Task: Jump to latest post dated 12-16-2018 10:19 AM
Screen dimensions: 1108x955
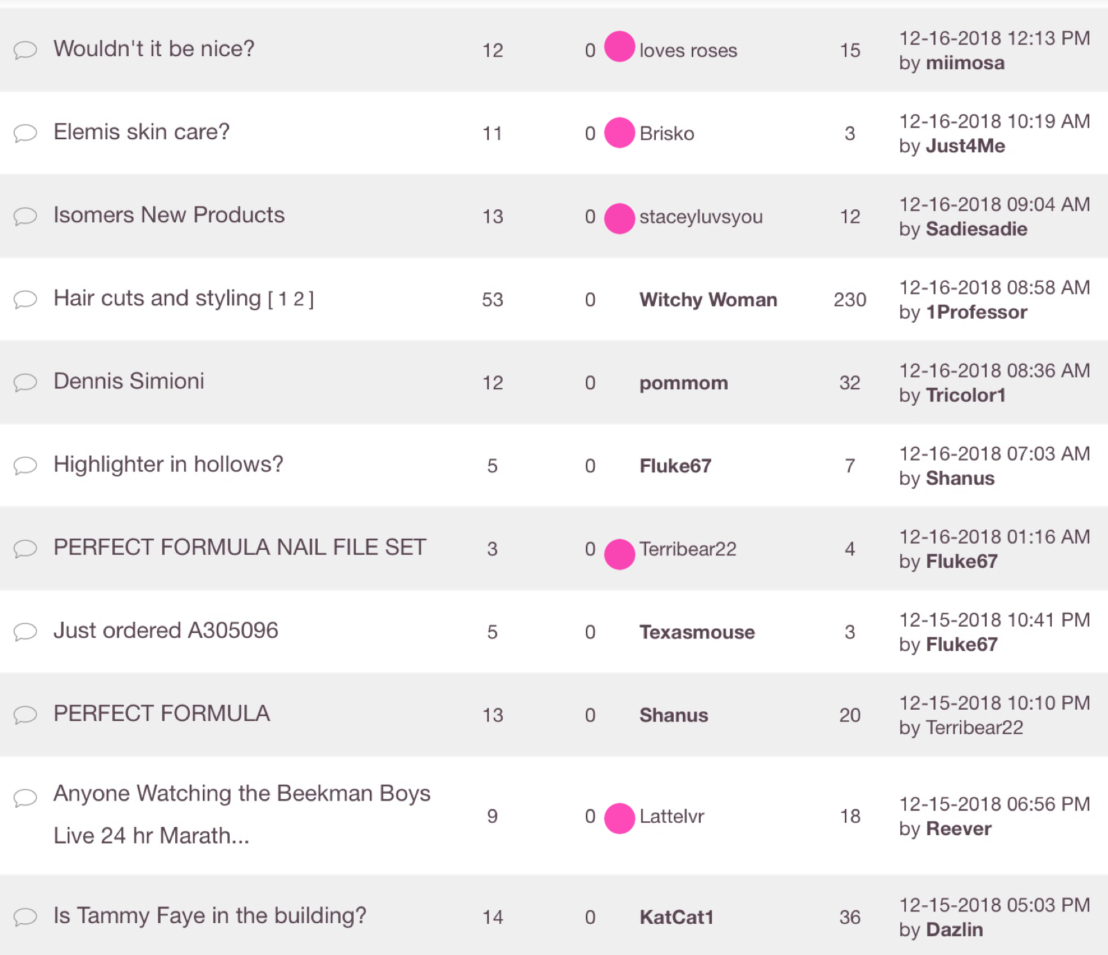Action: coord(994,121)
